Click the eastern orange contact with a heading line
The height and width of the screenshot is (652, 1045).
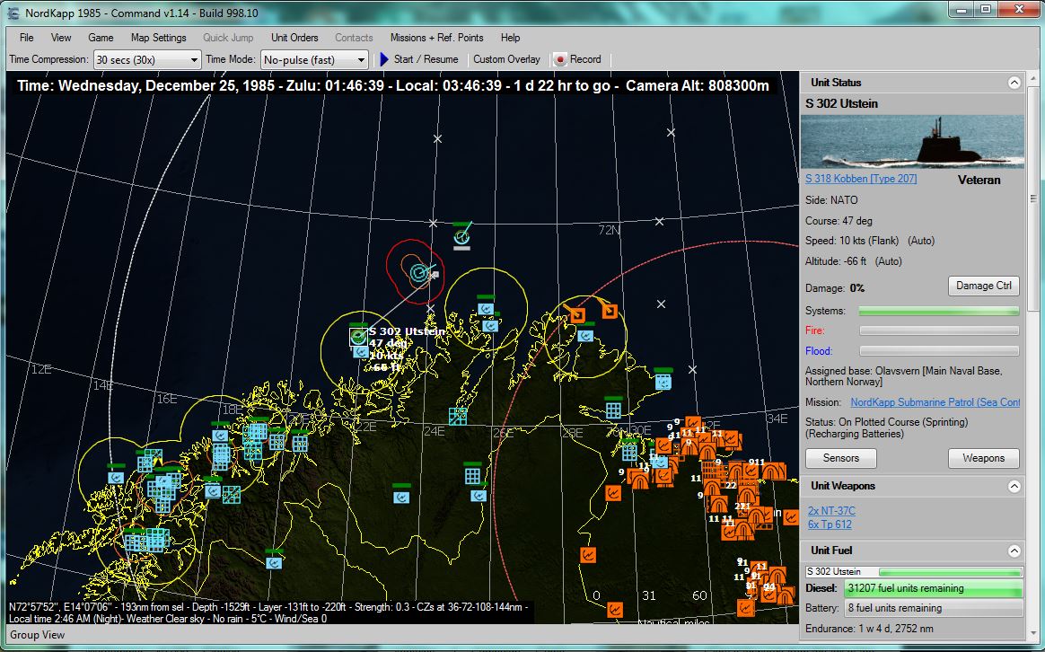[x=610, y=311]
